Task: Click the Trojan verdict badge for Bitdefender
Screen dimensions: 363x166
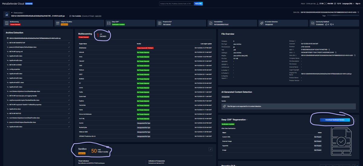Action: coord(146,48)
